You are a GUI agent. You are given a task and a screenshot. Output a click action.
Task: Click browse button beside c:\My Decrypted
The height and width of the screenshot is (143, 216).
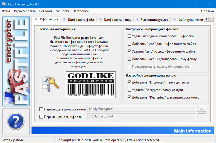point(201,116)
